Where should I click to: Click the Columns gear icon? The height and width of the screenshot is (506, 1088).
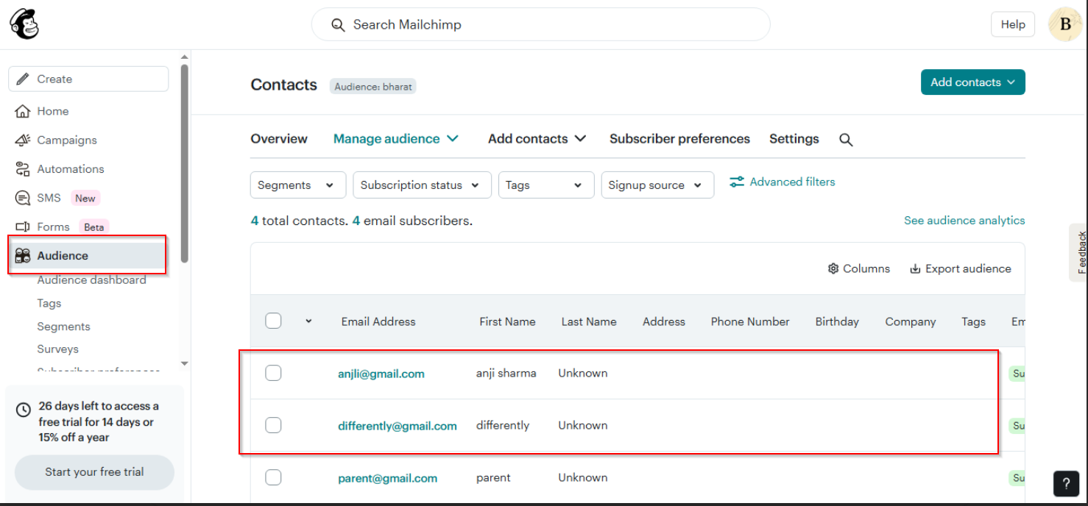pyautogui.click(x=833, y=268)
